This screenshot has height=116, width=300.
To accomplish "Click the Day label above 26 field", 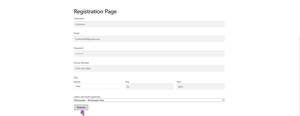I will coord(127,82).
